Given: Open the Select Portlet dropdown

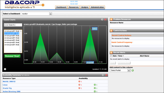Looking at the screenshot, I should [129, 70].
